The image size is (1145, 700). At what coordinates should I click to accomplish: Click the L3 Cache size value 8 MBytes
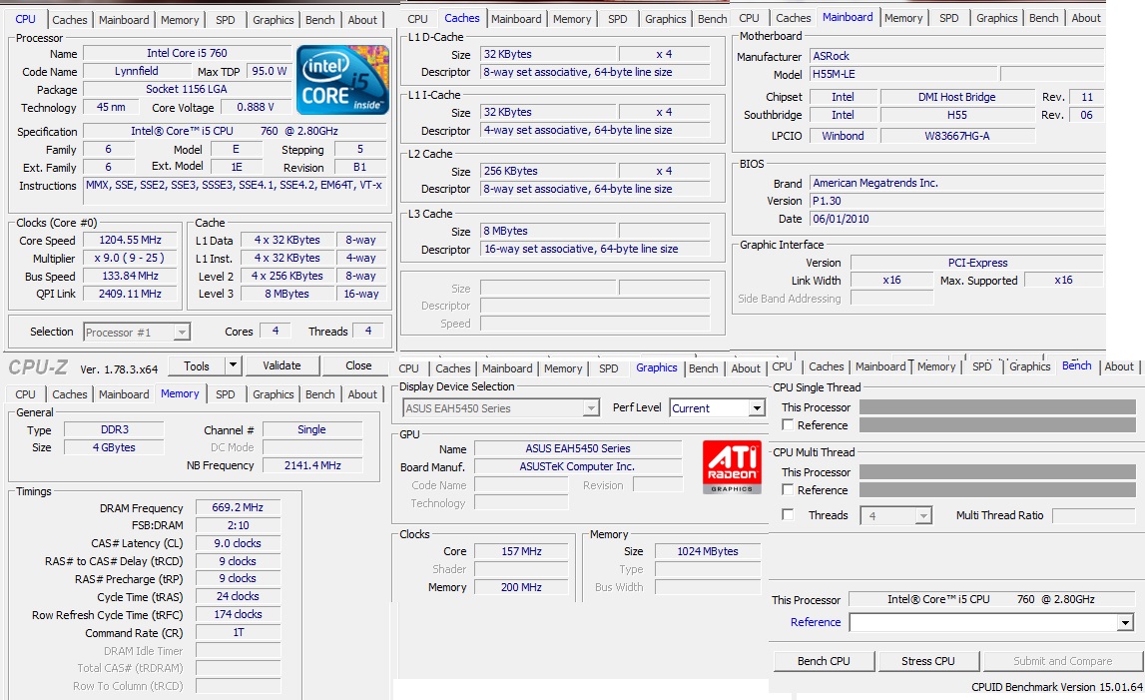(548, 231)
